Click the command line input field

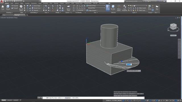click(93, 98)
